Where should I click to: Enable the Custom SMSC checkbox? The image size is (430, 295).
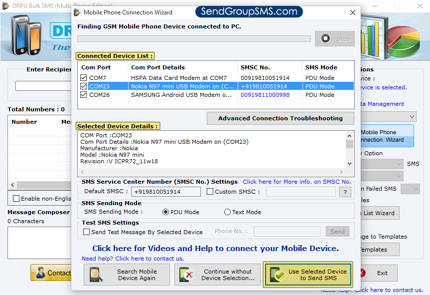(210, 192)
